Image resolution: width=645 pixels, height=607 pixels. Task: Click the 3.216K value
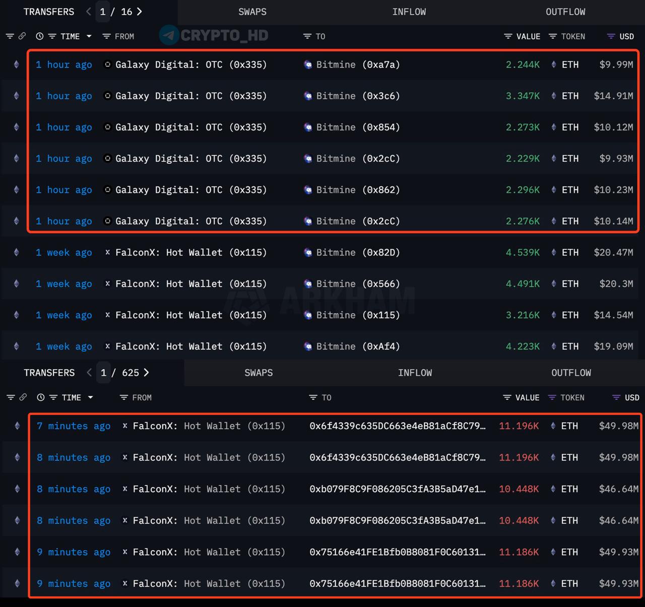[523, 315]
